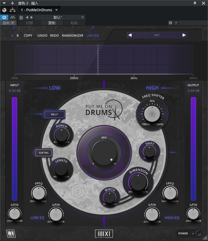Screen dimensions: 208x241
Task: Click the HIGH section heading
Action: pyautogui.click(x=152, y=88)
